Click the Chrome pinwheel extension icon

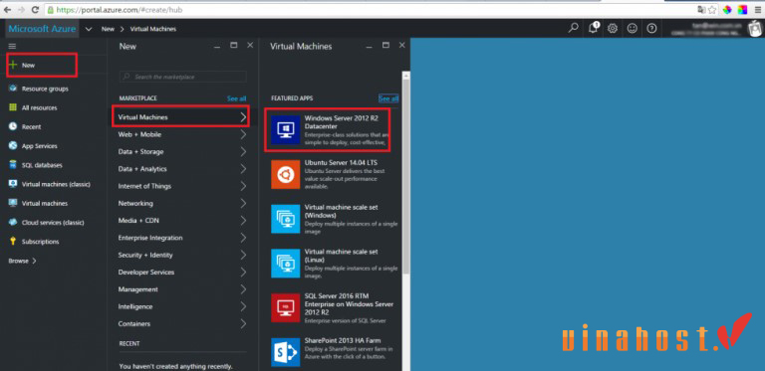[727, 9]
